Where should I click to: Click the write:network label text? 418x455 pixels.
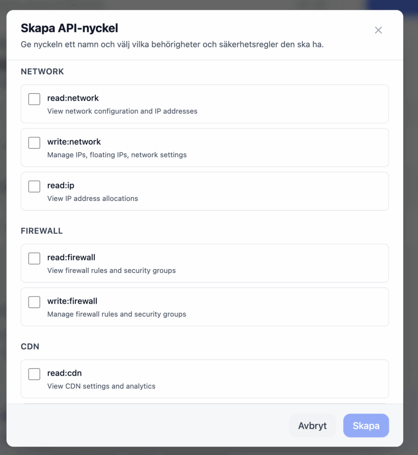click(74, 142)
